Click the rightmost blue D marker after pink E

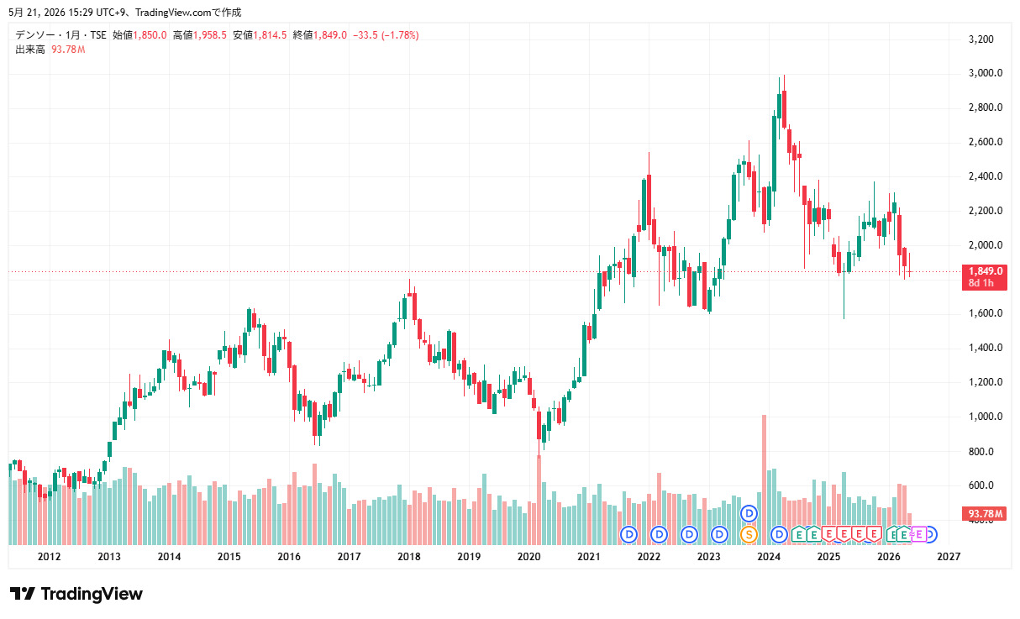tap(932, 534)
